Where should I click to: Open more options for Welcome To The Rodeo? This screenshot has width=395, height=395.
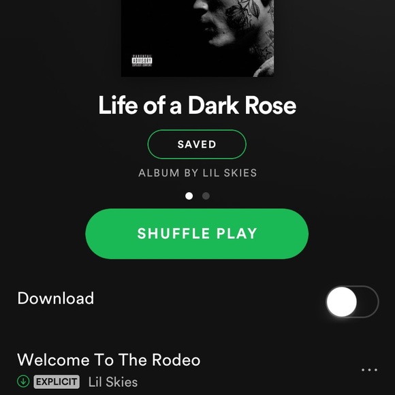click(369, 370)
